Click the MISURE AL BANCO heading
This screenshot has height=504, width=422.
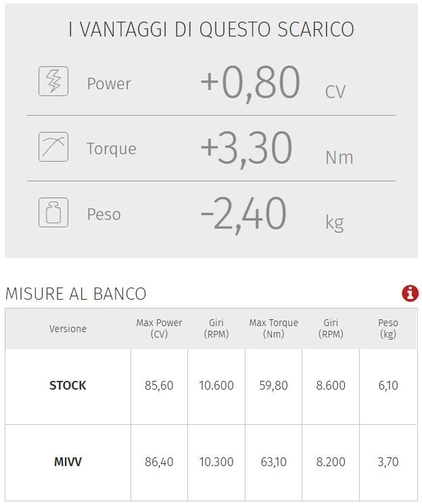pyautogui.click(x=76, y=294)
